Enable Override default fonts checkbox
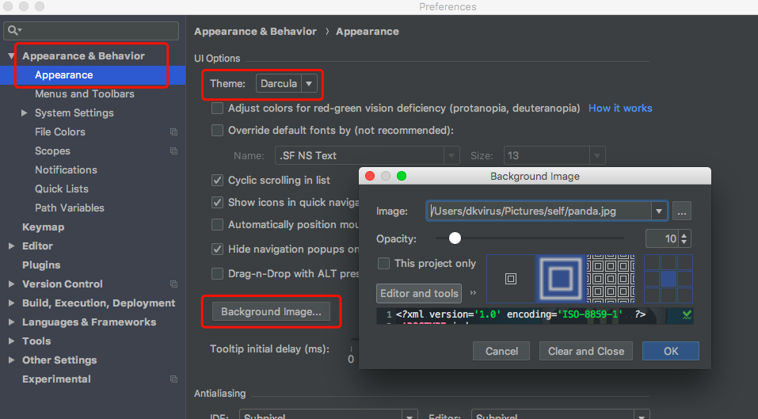Screen dimensions: 758x419 (218, 131)
